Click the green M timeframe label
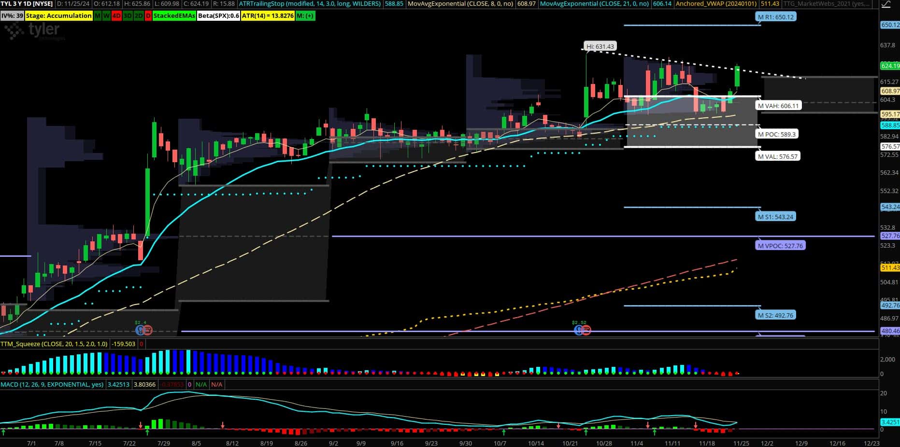This screenshot has width=900, height=447. (97, 15)
